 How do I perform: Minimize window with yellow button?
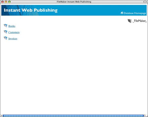6,2
